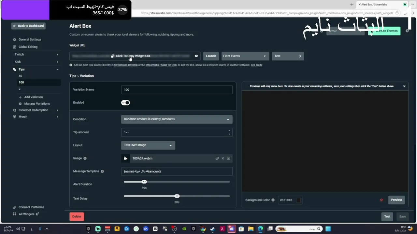Viewport: 417px width, 234px height.
Task: Open Streamlabs Plugin for OBS link
Action: tap(161, 65)
